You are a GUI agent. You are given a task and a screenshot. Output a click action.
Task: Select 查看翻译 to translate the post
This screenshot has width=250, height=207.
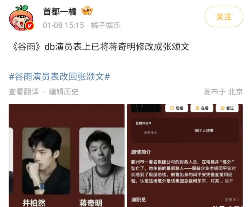pos(24,92)
